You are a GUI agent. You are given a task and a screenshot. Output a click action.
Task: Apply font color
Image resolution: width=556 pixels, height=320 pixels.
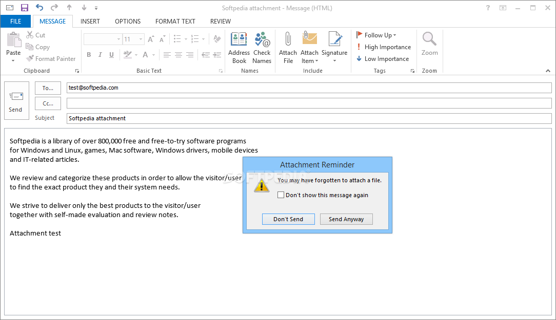pos(145,54)
